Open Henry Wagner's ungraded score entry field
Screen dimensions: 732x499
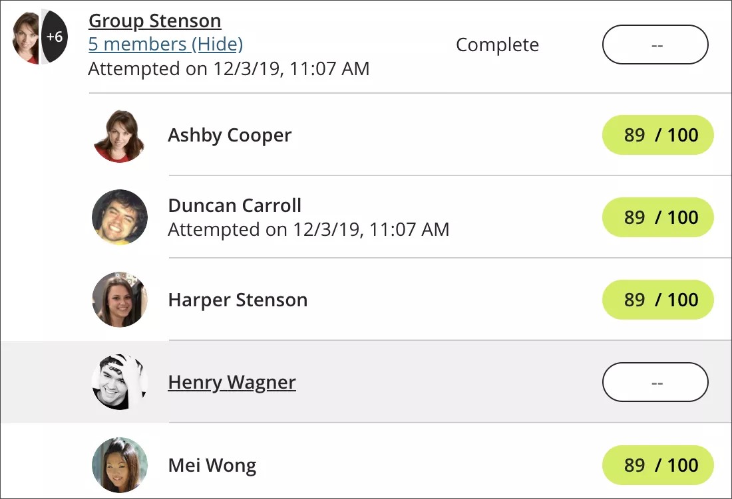pyautogui.click(x=655, y=382)
